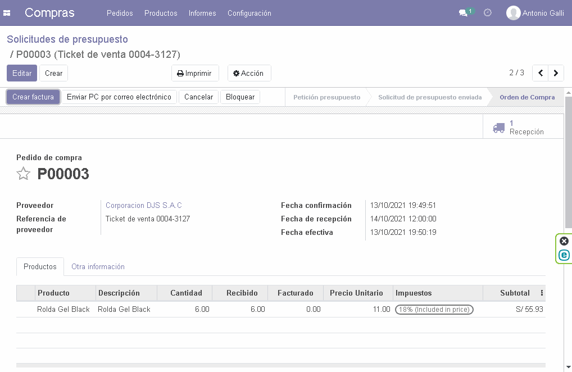The height and width of the screenshot is (372, 572).
Task: Click the date 13/10/2021 19:49:51
Action: [x=403, y=205]
